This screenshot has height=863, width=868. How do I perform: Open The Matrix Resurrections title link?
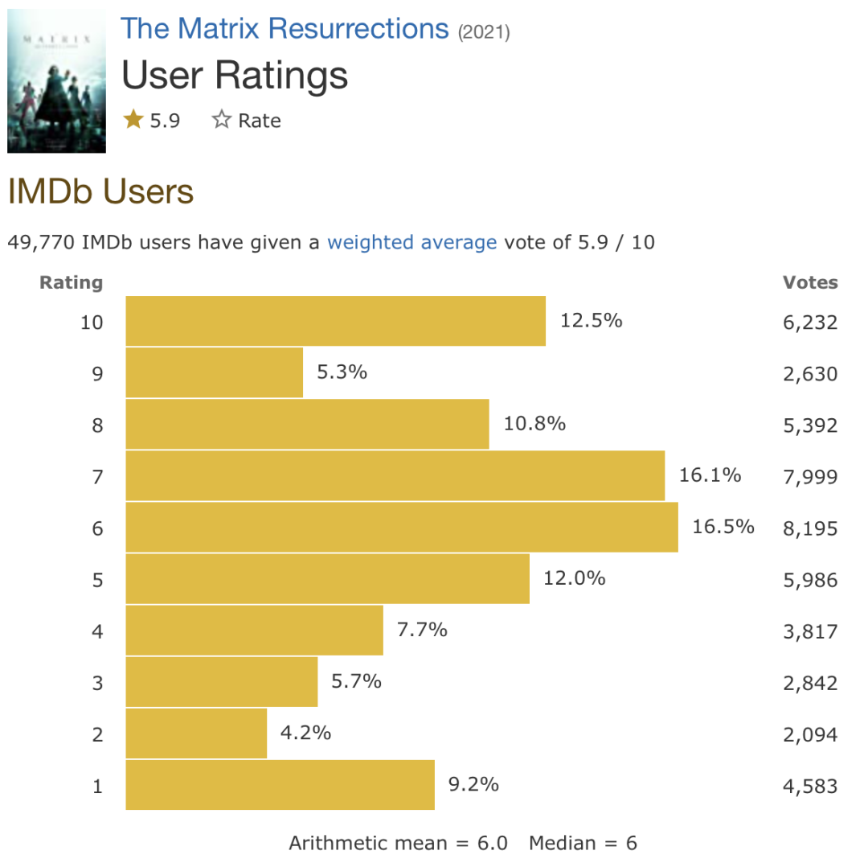(x=285, y=28)
